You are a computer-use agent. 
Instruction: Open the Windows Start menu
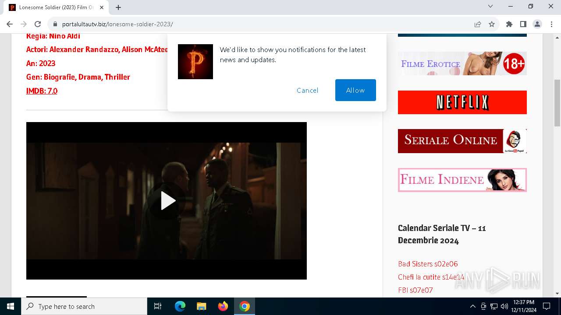(11, 306)
